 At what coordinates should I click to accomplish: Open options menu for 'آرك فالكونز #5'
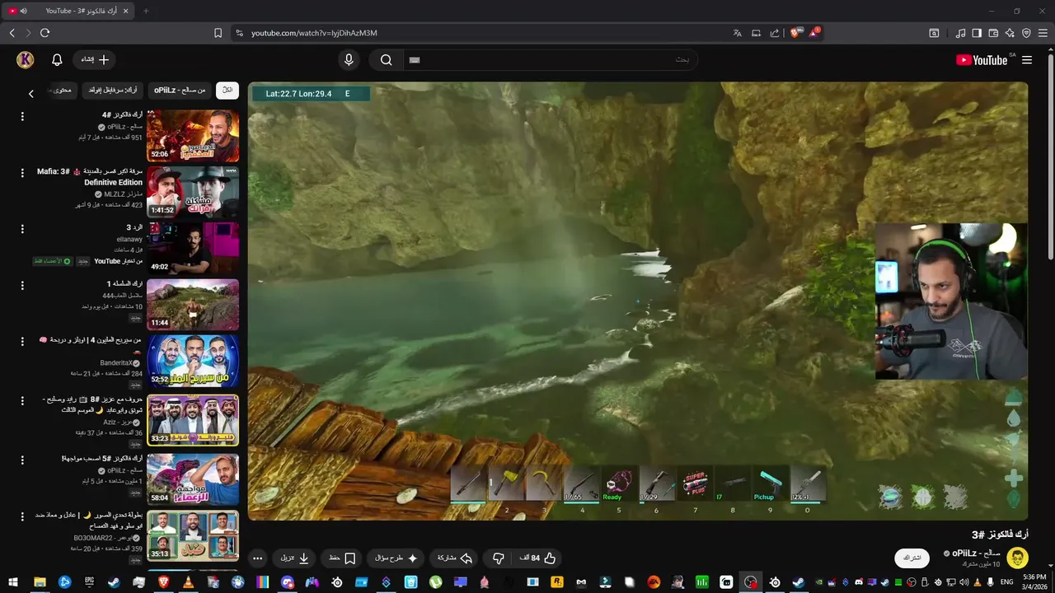point(22,460)
